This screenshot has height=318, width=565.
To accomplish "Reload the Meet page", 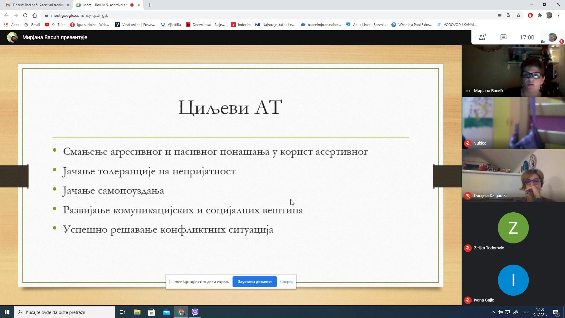I will click(25, 15).
